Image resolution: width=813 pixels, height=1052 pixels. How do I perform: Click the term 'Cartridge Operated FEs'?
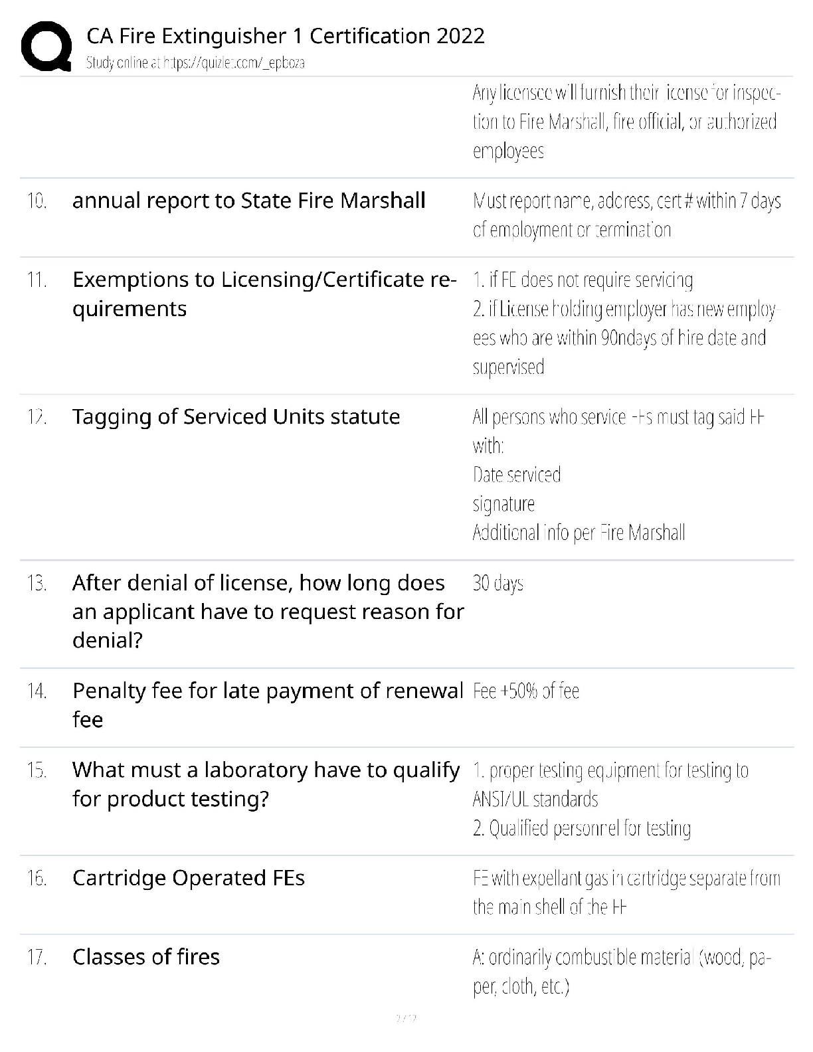189,878
